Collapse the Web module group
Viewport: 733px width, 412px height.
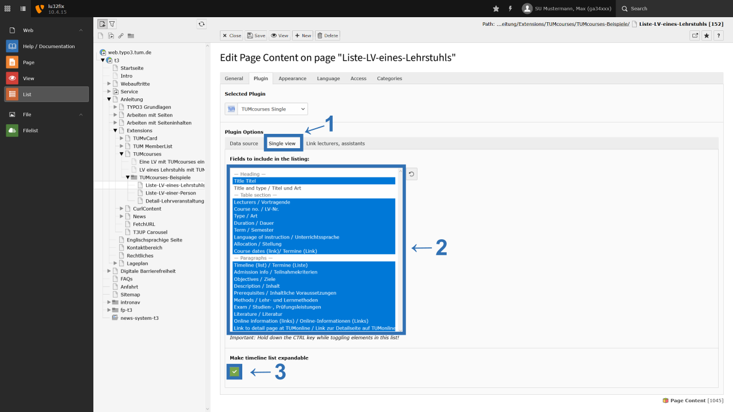[81, 30]
